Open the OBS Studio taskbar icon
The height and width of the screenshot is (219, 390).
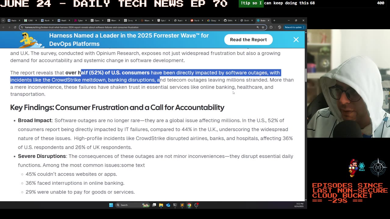coord(196,205)
